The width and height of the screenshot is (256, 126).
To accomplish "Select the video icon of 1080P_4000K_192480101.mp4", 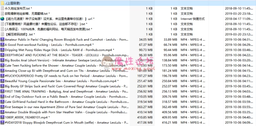I will click(x=2, y=117).
